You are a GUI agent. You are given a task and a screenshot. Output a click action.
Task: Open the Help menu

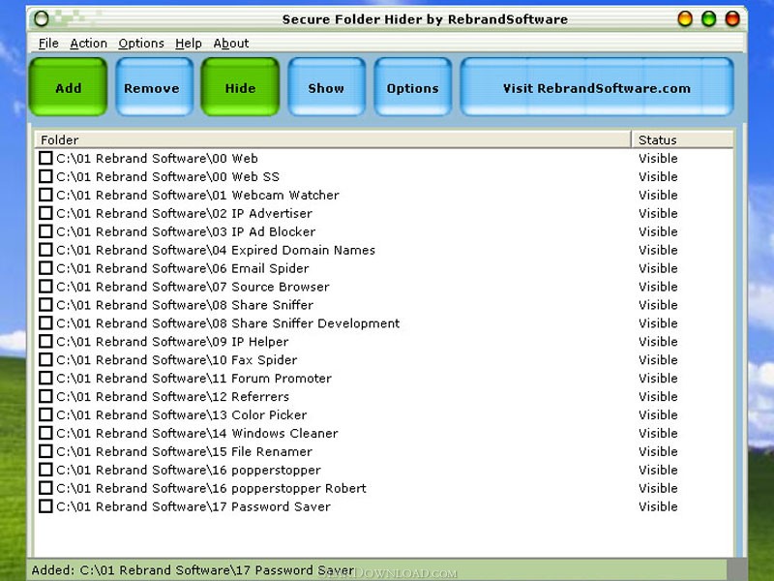click(189, 44)
